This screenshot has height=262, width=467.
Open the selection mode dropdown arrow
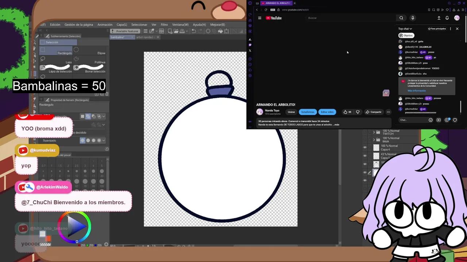point(104,116)
